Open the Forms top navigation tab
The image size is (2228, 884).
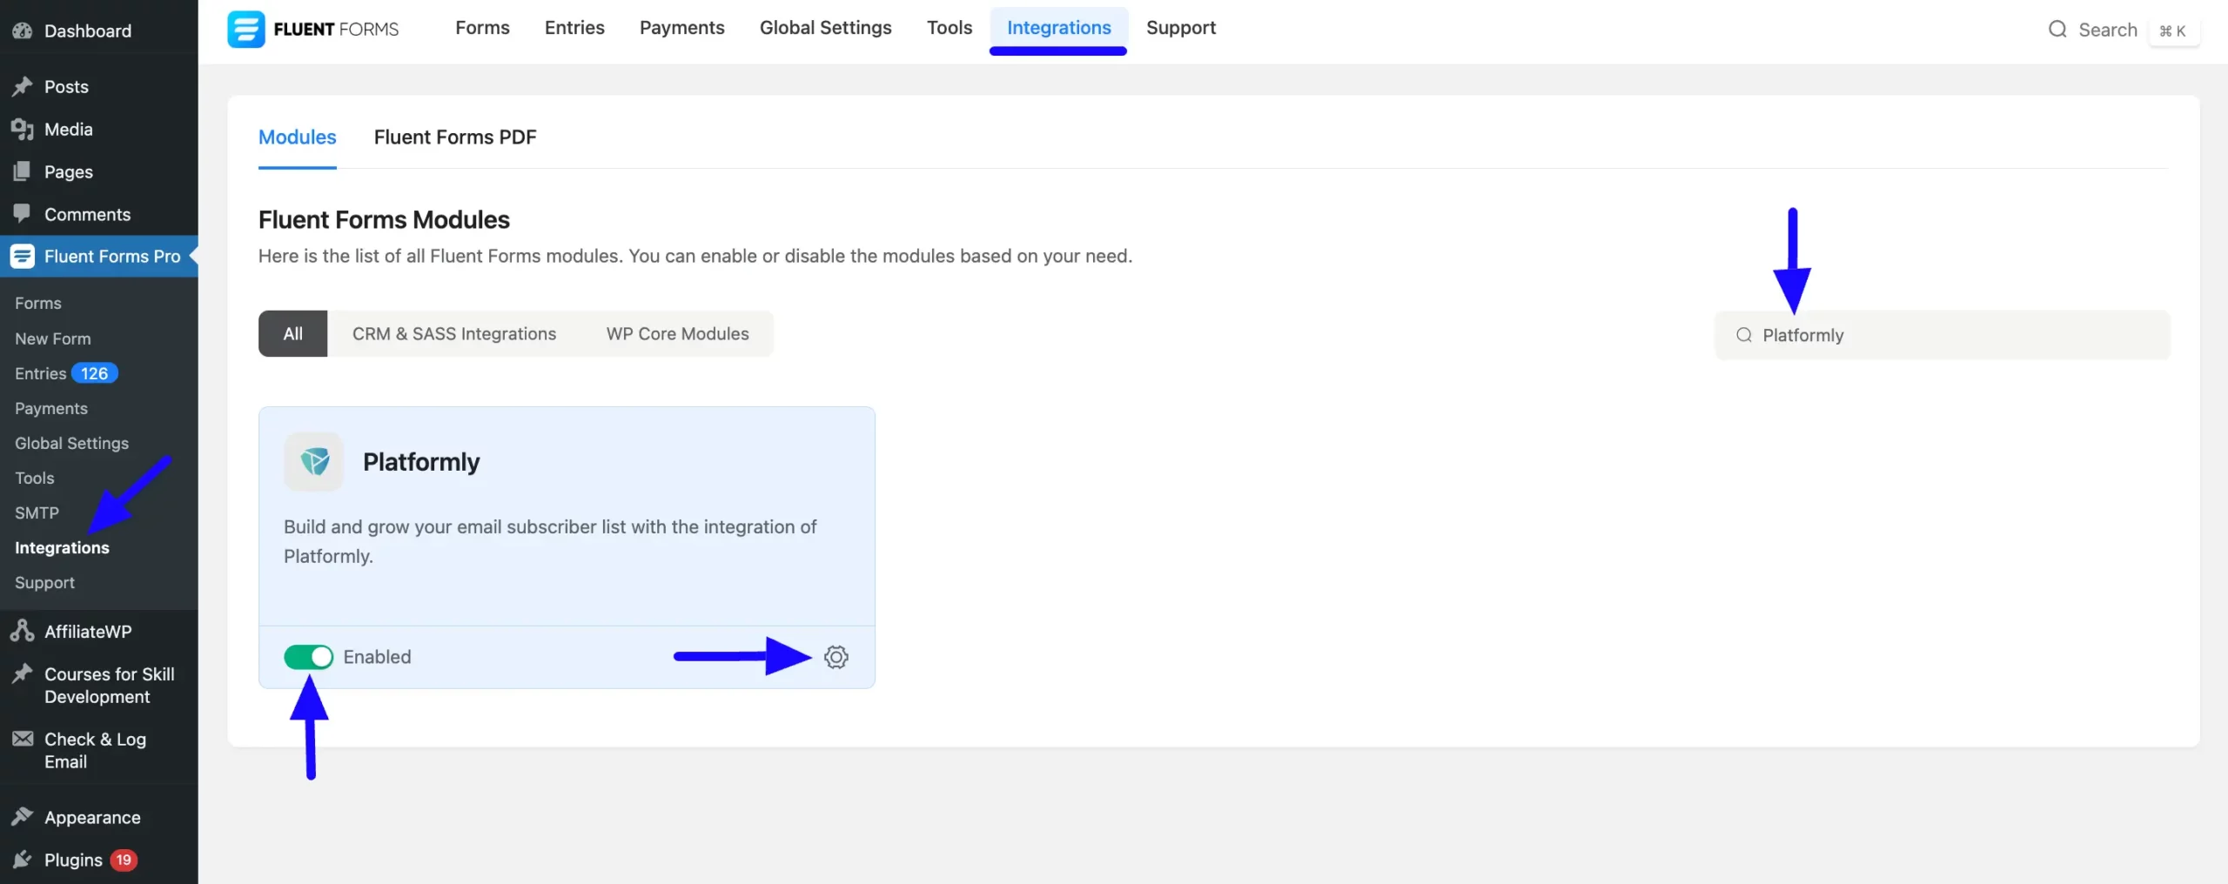click(x=482, y=28)
